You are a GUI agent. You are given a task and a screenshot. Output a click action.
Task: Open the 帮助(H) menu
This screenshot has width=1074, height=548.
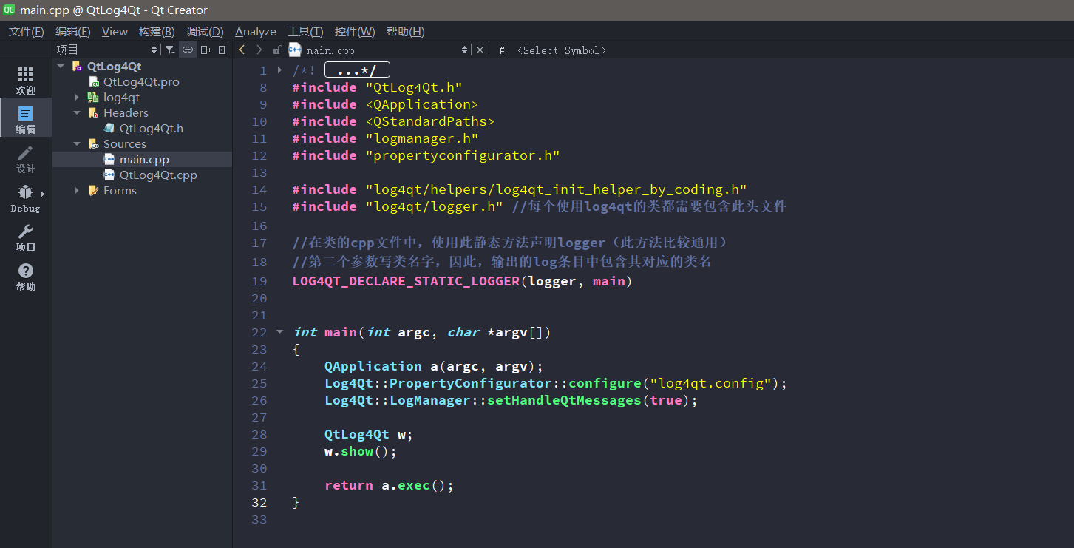[405, 31]
